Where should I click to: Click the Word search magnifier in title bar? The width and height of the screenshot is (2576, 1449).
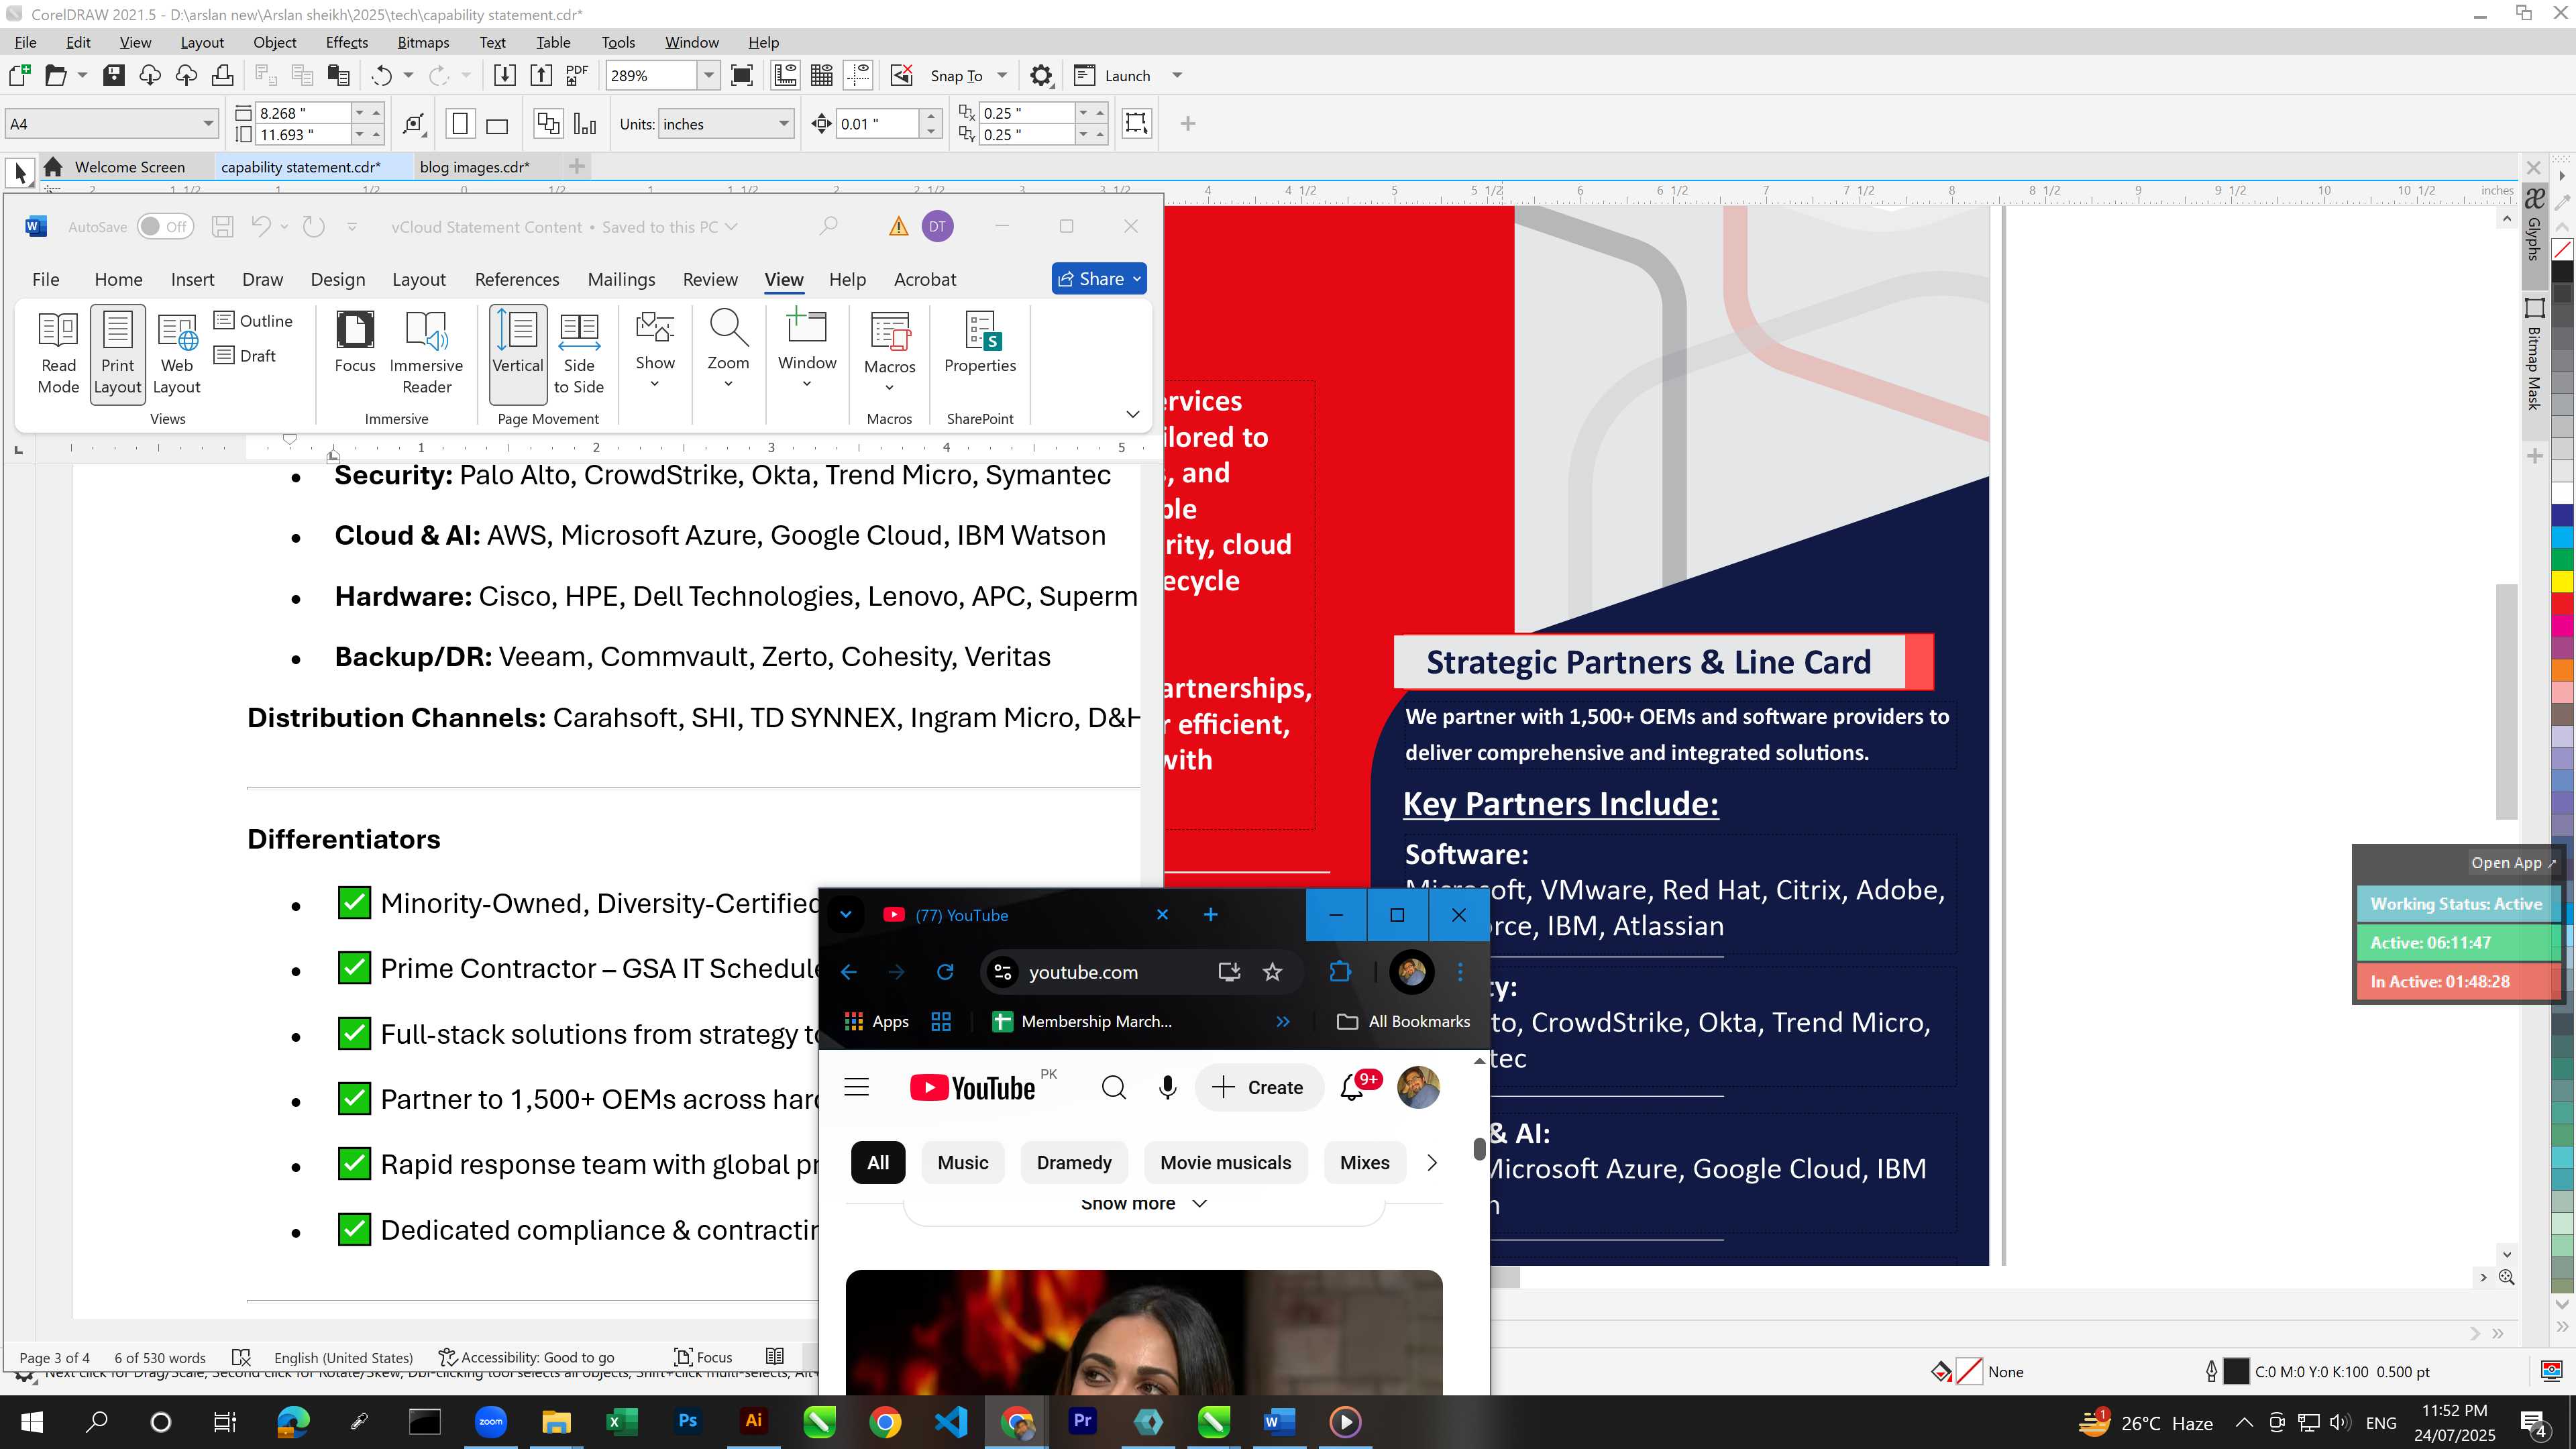pyautogui.click(x=828, y=227)
